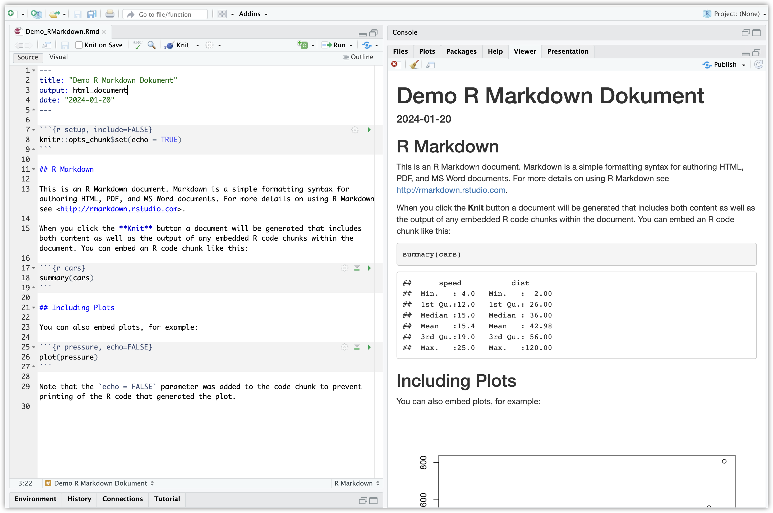
Task: Open the Run dropdown arrow
Action: (x=351, y=45)
